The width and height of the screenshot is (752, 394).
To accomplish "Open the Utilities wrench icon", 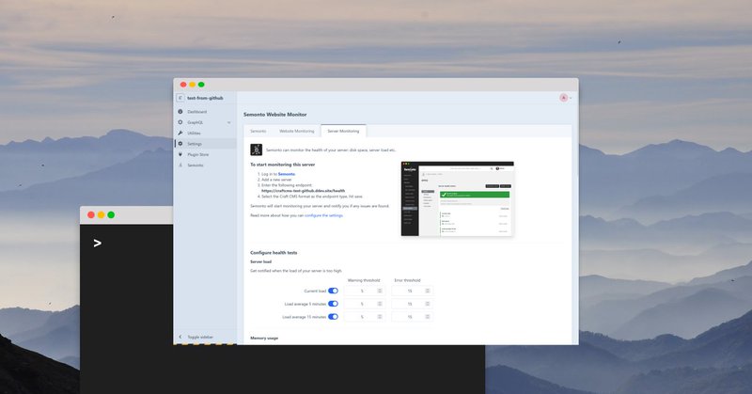I will pyautogui.click(x=180, y=133).
